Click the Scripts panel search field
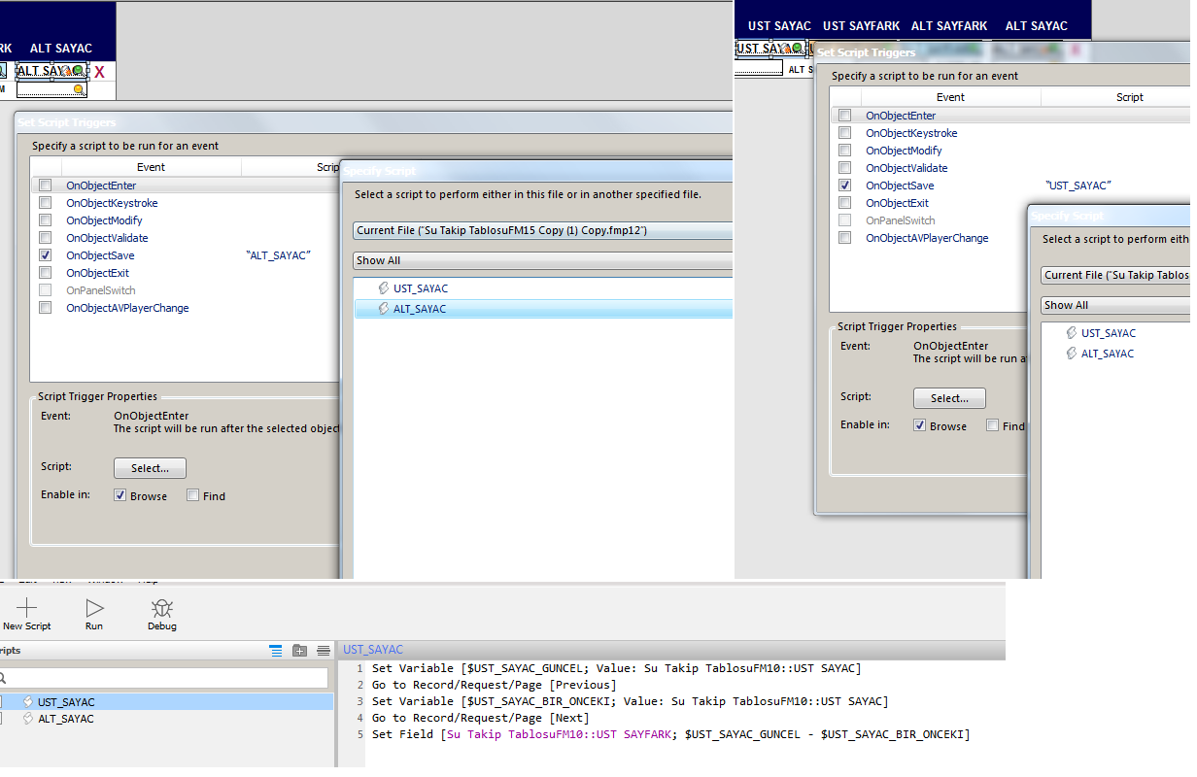 pyautogui.click(x=165, y=678)
